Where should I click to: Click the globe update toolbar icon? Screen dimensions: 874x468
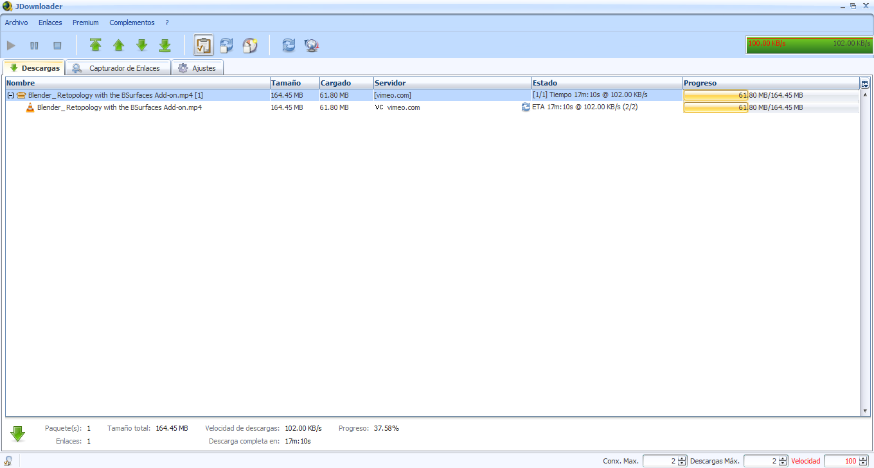(312, 45)
